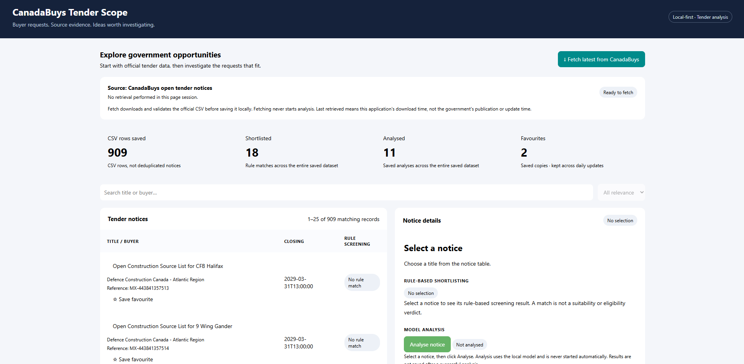Click the CSV rows saved count 909
The height and width of the screenshot is (364, 744).
click(x=118, y=153)
